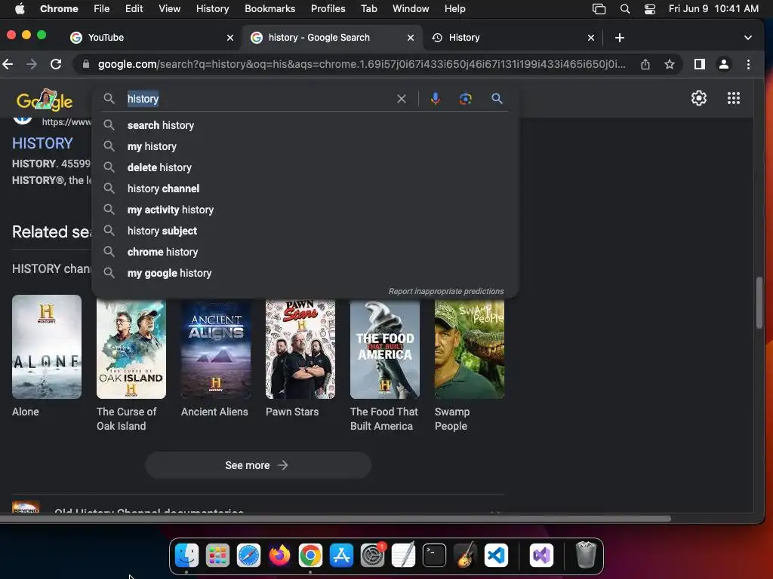Choose suggestion 'history channel'

point(305,188)
